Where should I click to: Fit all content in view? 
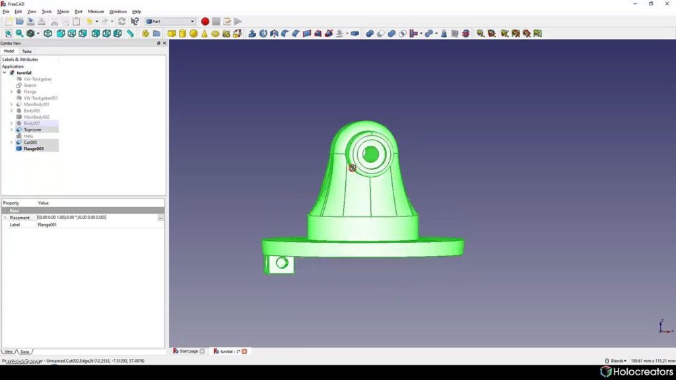point(9,34)
